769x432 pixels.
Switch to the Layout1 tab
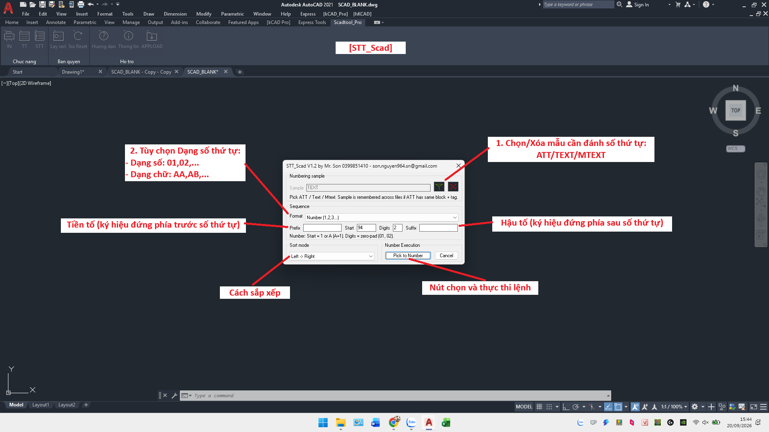click(x=40, y=405)
